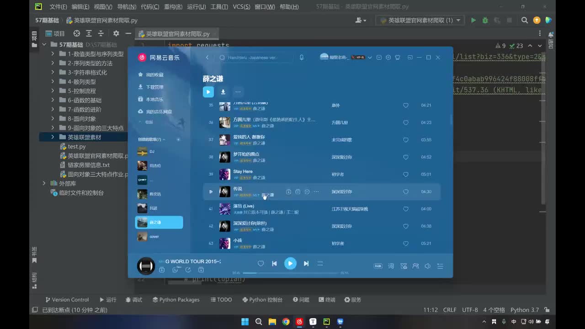
Task: Like the song 演员 (Live)
Action: pyautogui.click(x=405, y=209)
